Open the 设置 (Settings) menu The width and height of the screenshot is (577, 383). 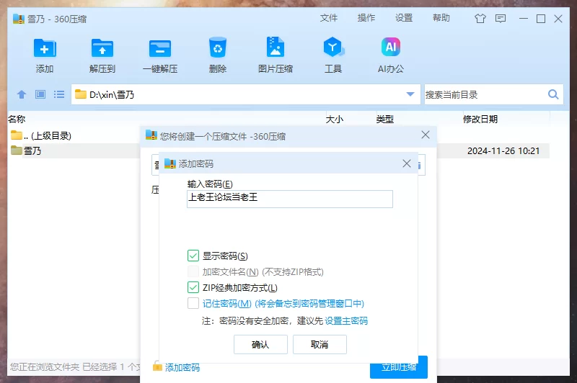pyautogui.click(x=404, y=18)
